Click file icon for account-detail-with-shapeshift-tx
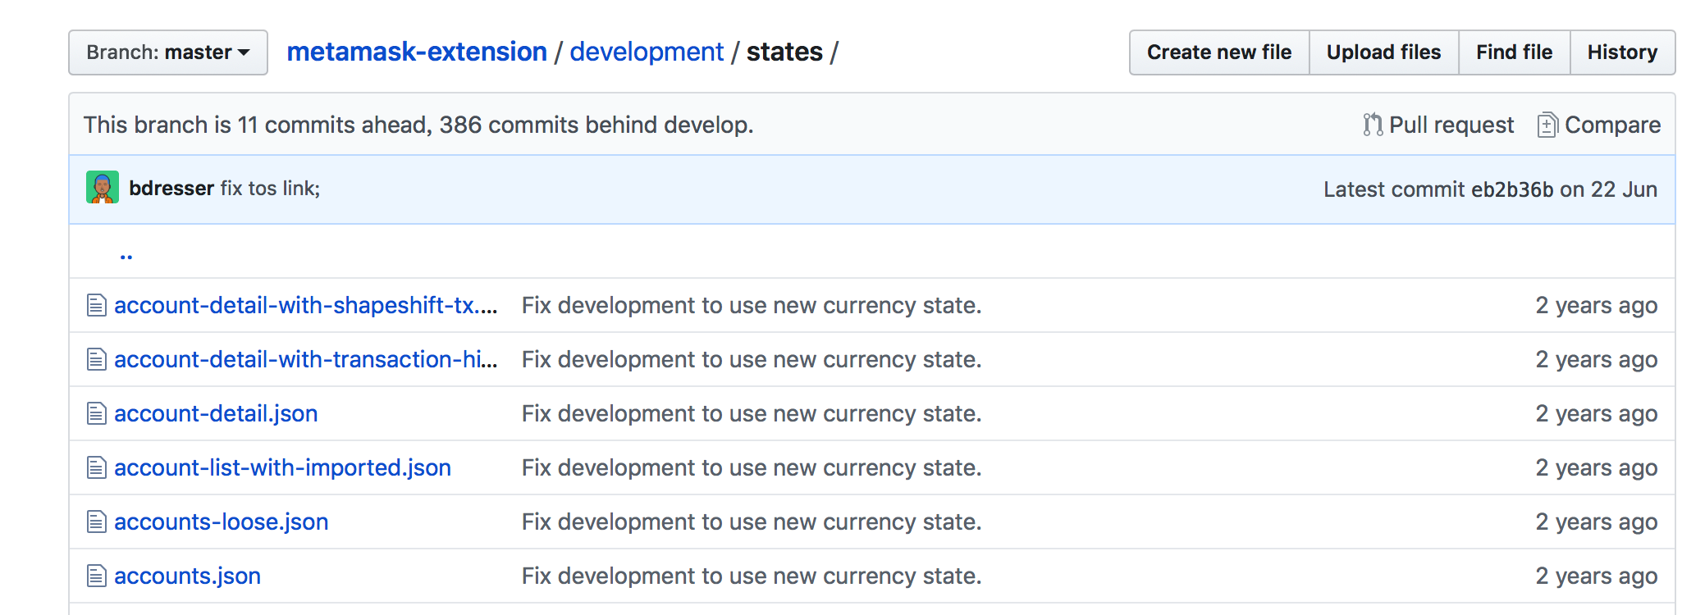1682x615 pixels. [x=97, y=305]
